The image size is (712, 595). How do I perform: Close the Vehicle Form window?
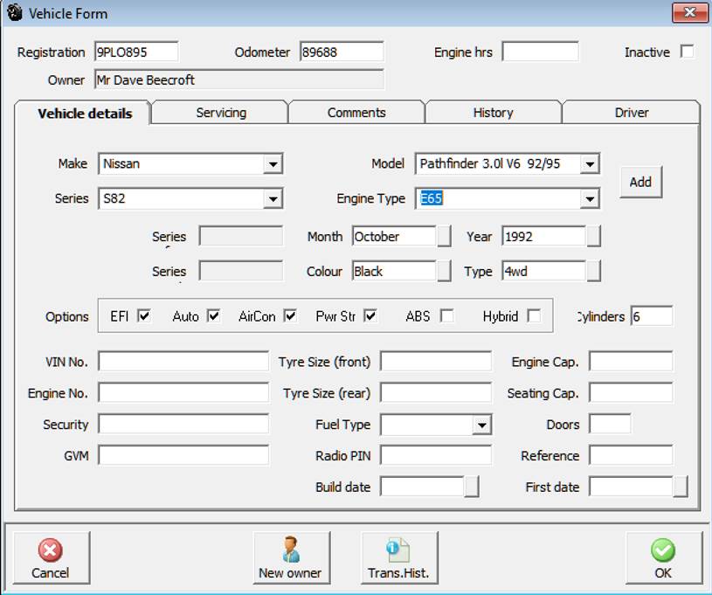[689, 12]
